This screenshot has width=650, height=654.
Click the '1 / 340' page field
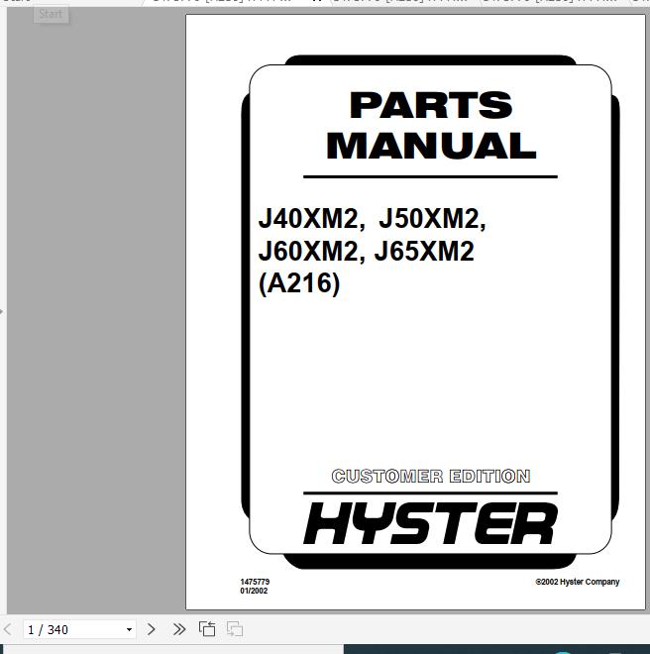(x=79, y=629)
